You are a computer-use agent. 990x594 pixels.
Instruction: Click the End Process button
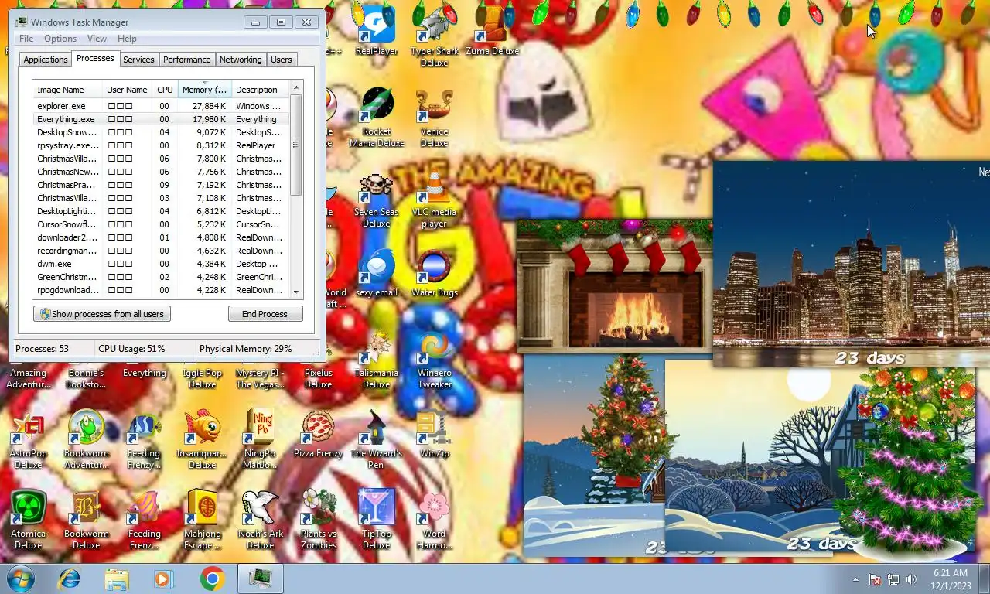[265, 314]
